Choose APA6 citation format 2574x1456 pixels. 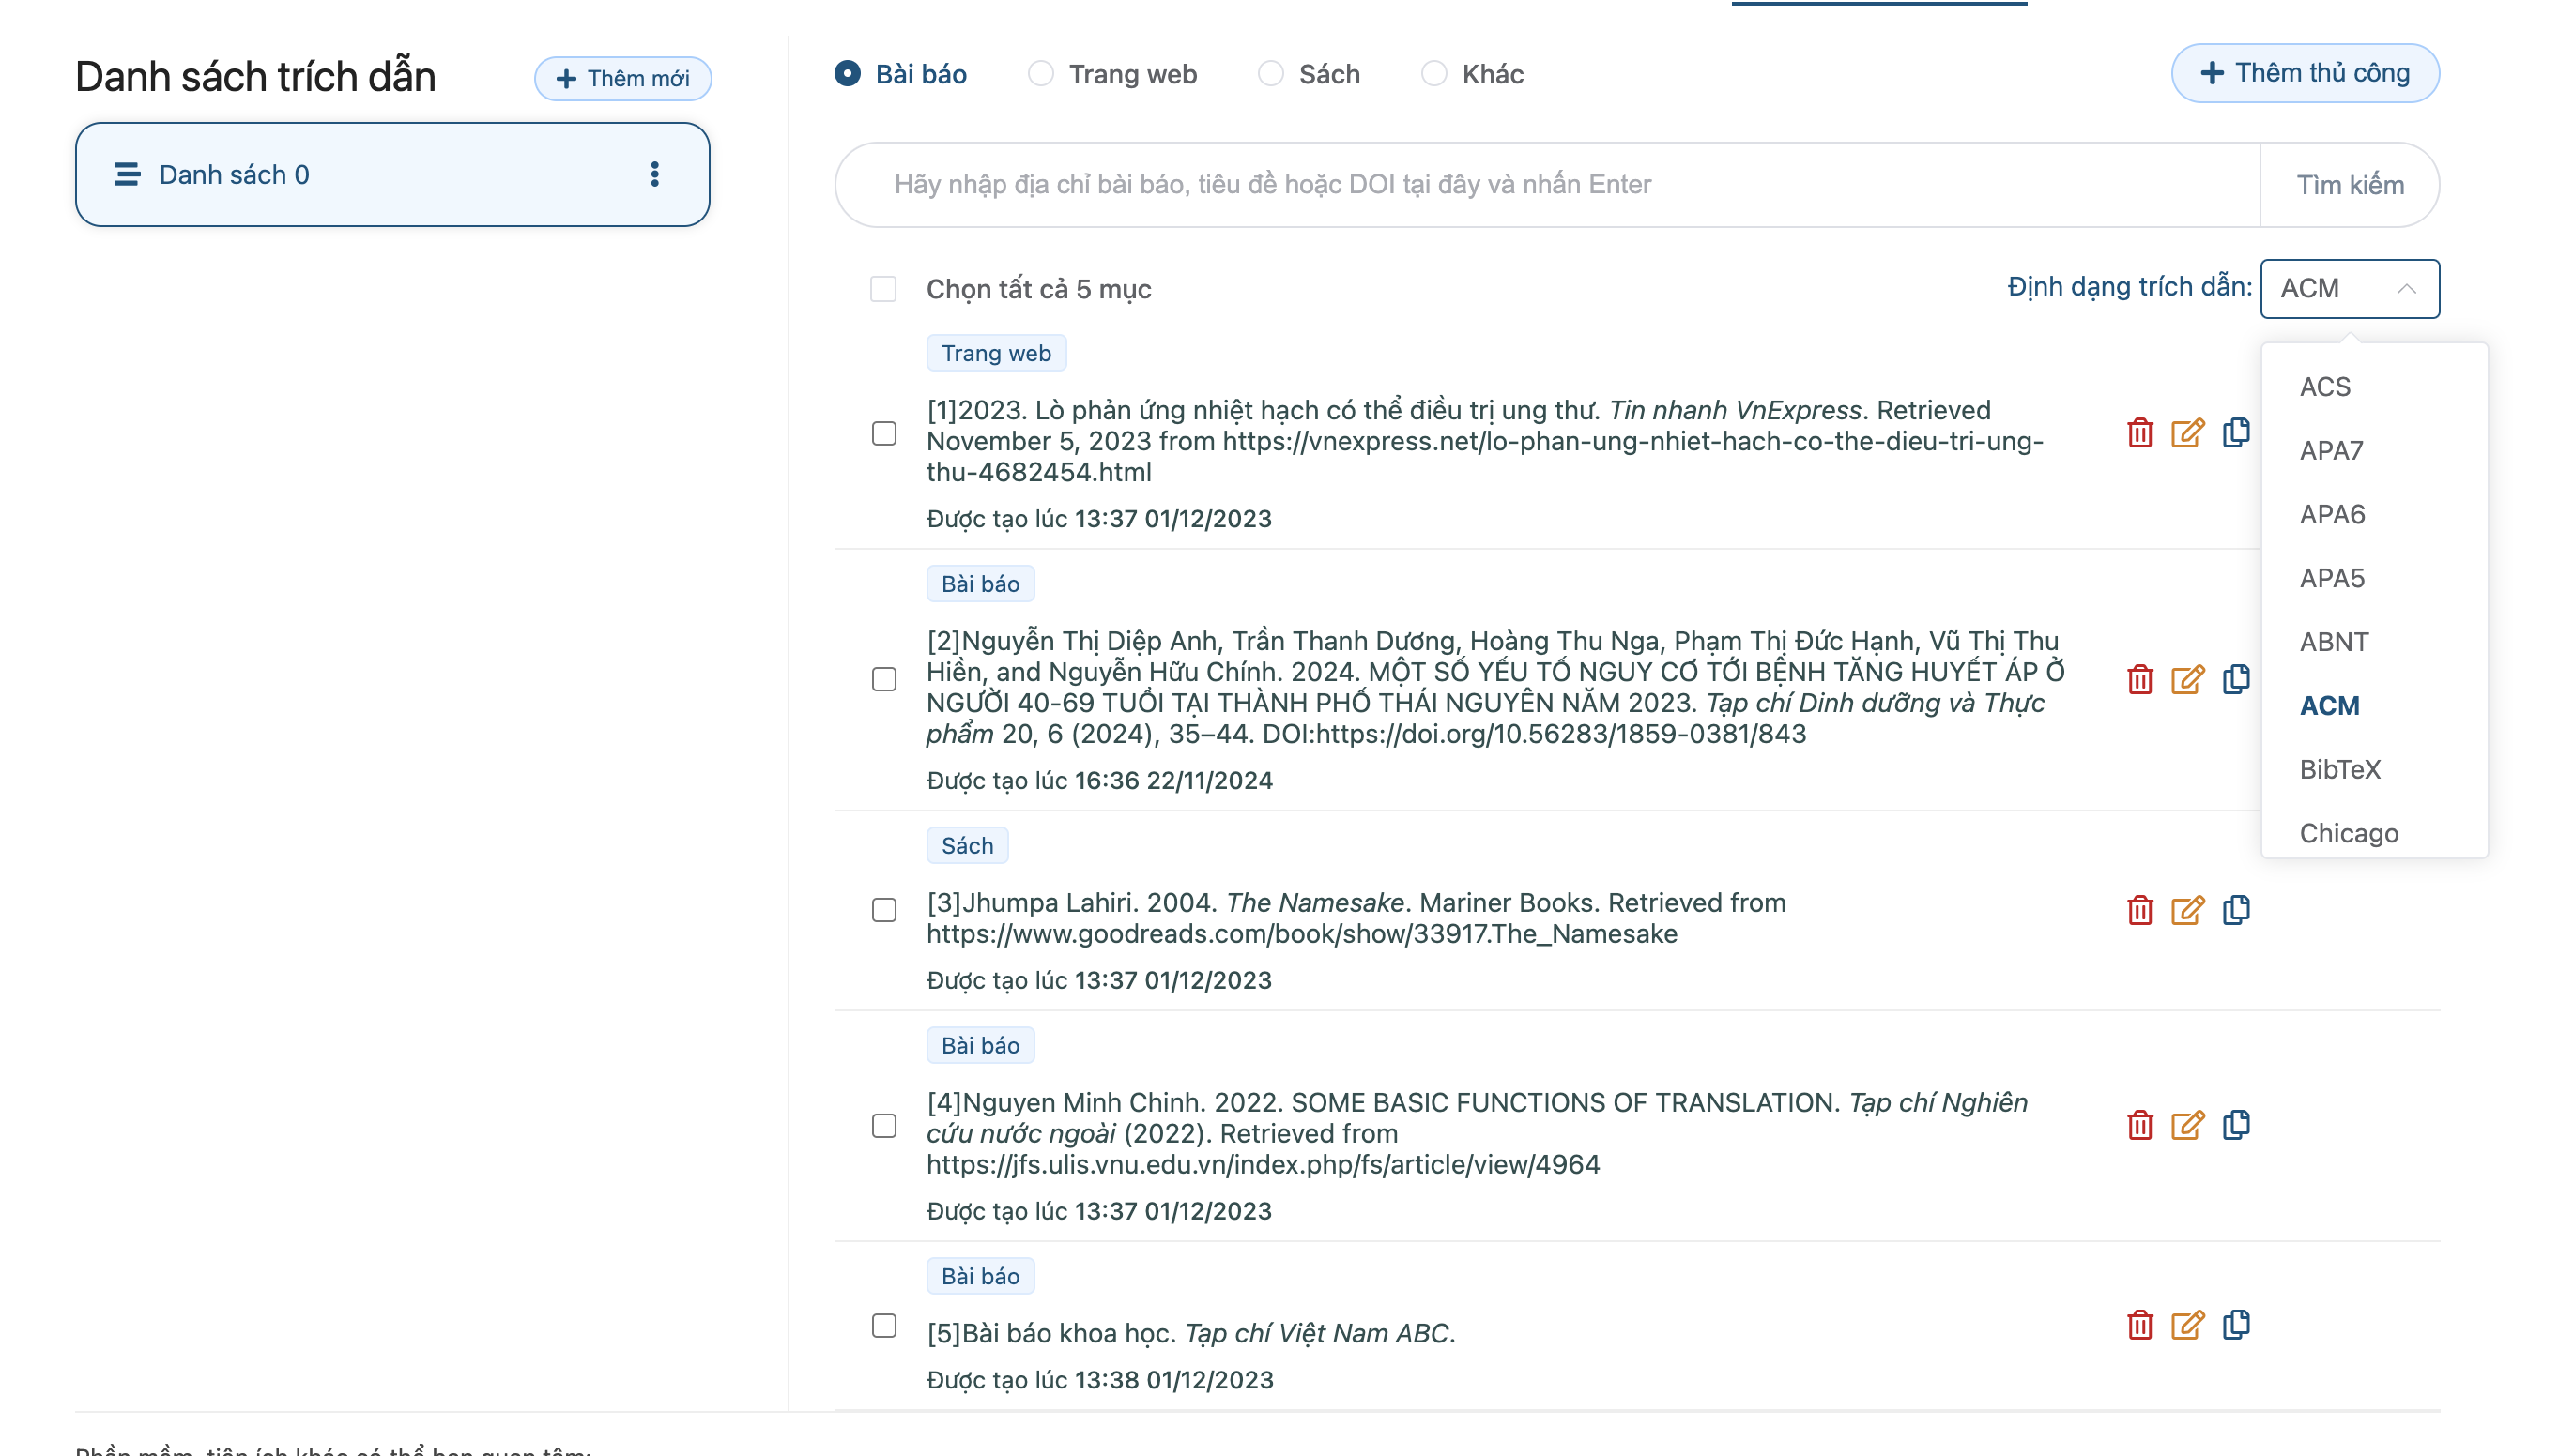point(2374,515)
